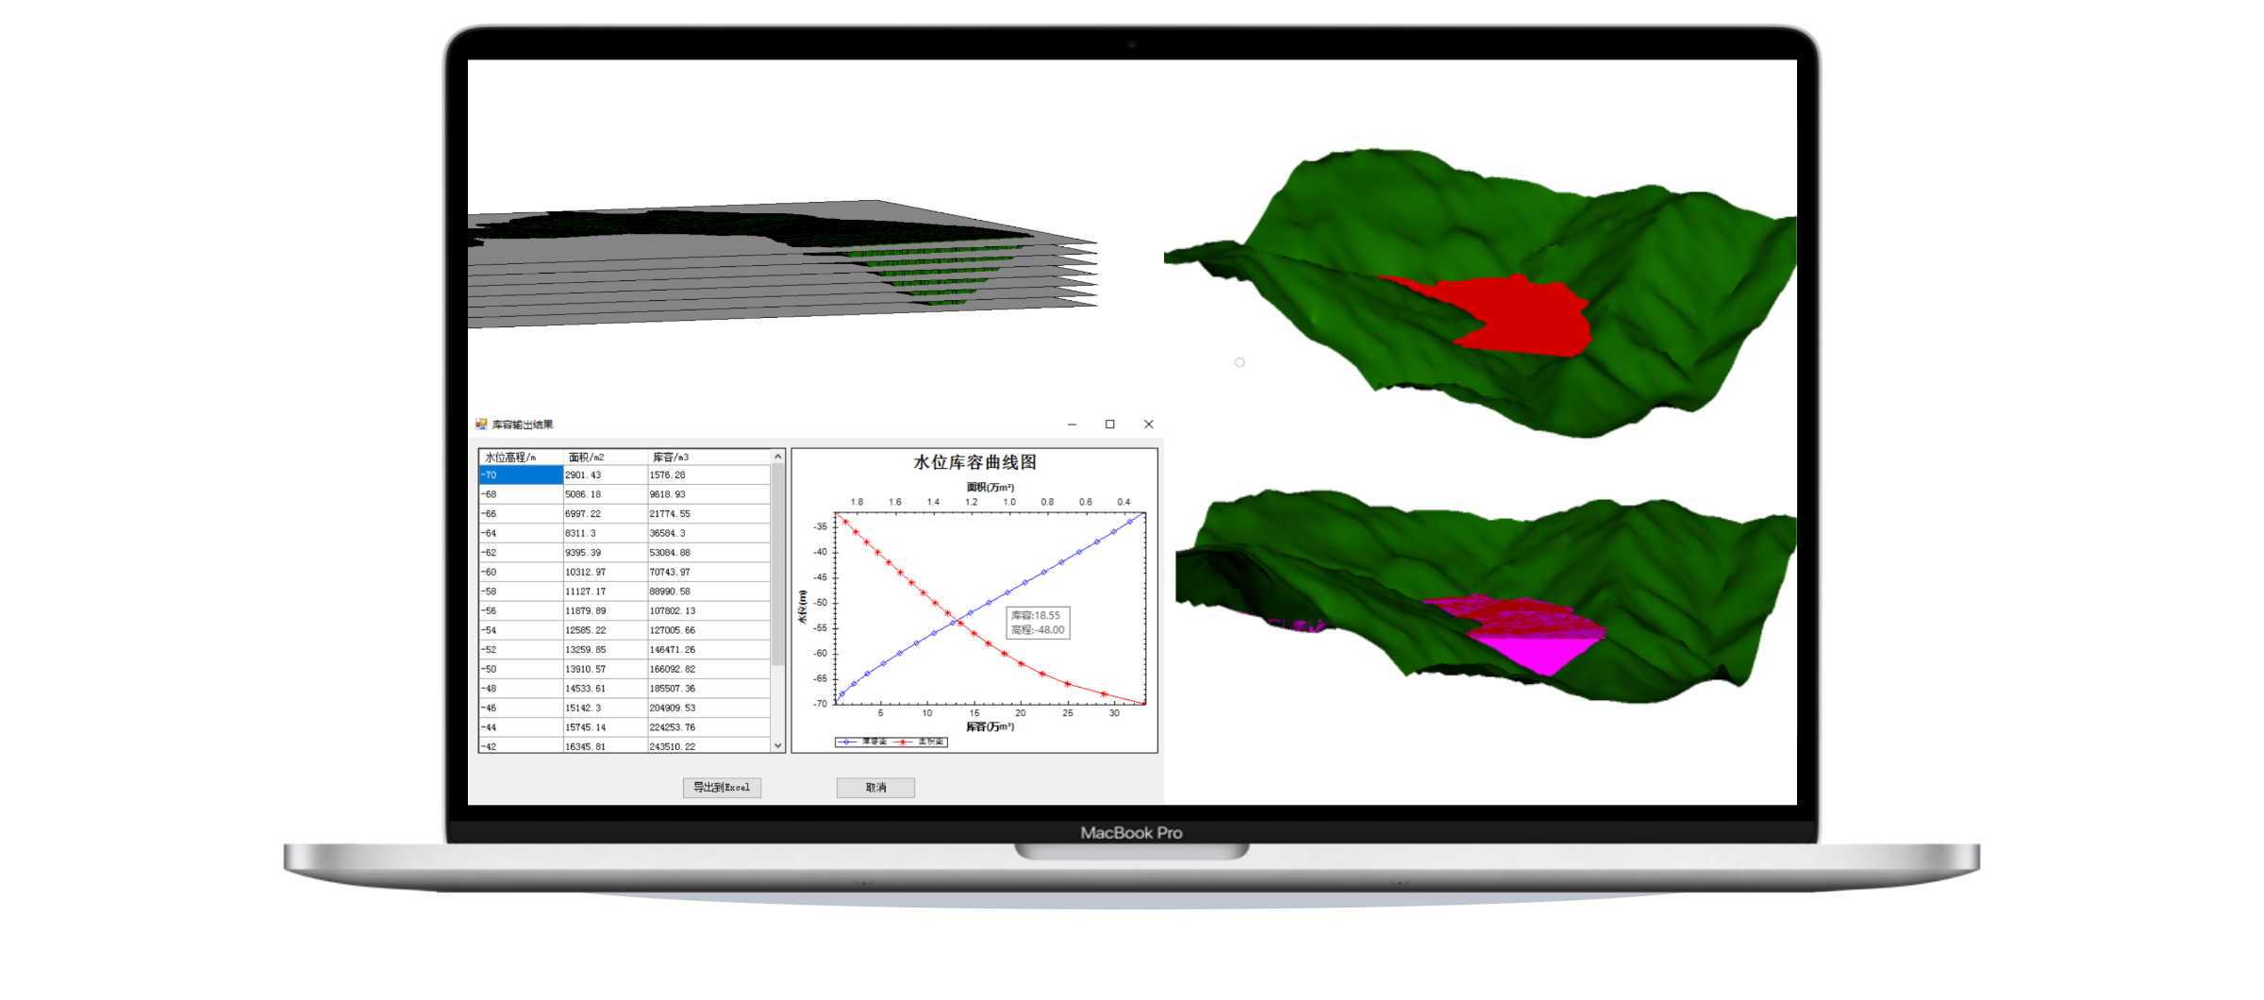Select the capacity cell 127005.66
This screenshot has width=2264, height=1000.
[708, 630]
